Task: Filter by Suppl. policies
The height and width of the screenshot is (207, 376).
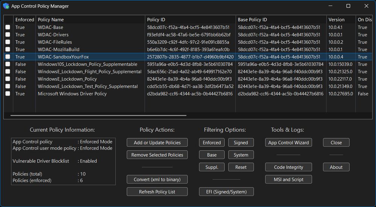Action: point(212,167)
